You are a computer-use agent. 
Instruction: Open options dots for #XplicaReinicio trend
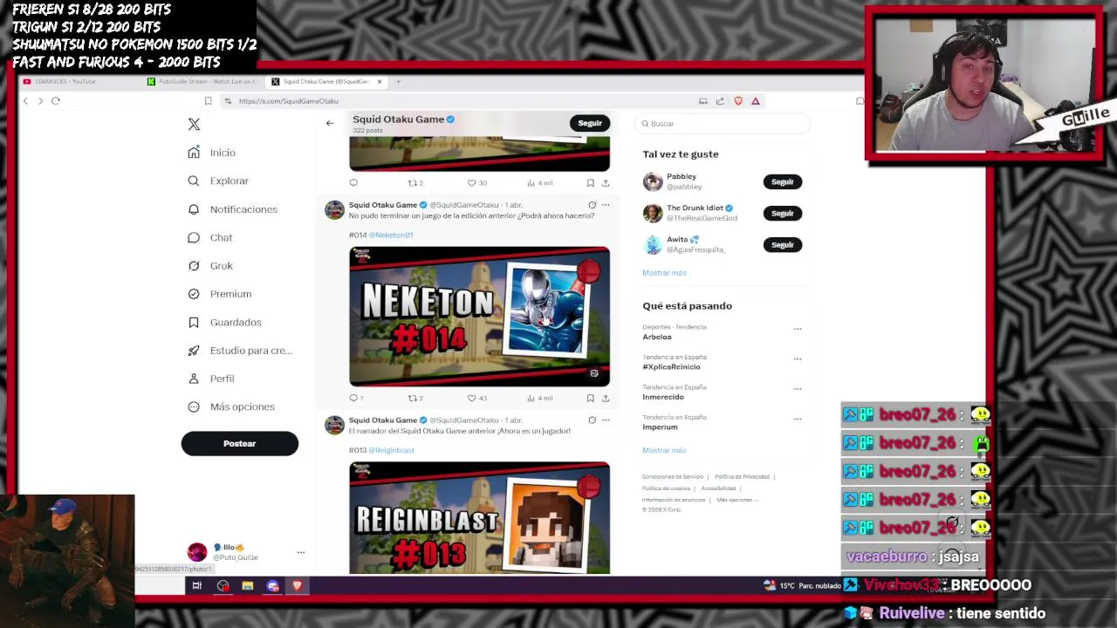coord(797,358)
